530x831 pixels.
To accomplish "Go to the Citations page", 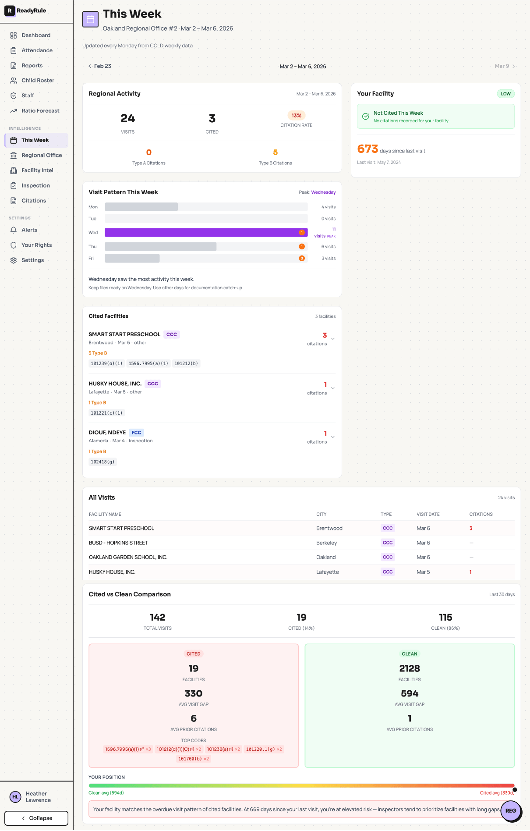I will point(34,201).
